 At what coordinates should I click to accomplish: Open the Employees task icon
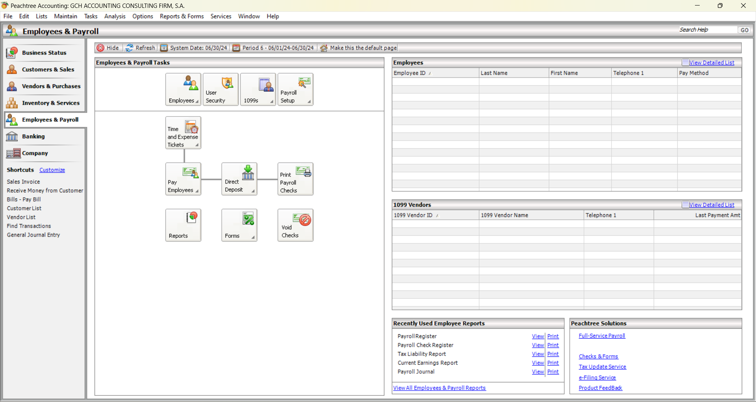pyautogui.click(x=183, y=89)
